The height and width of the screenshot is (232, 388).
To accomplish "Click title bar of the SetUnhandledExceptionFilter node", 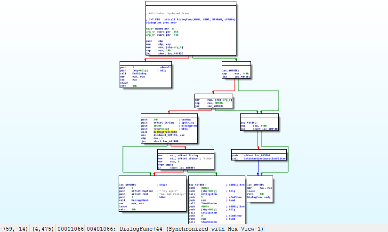I will (x=259, y=152).
